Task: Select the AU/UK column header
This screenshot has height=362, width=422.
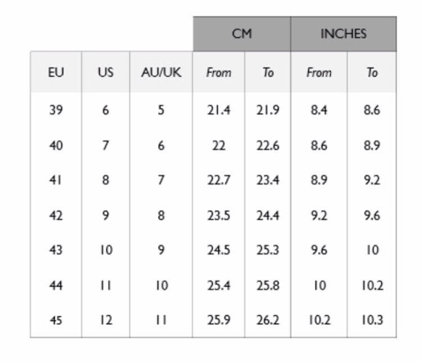Action: (161, 72)
